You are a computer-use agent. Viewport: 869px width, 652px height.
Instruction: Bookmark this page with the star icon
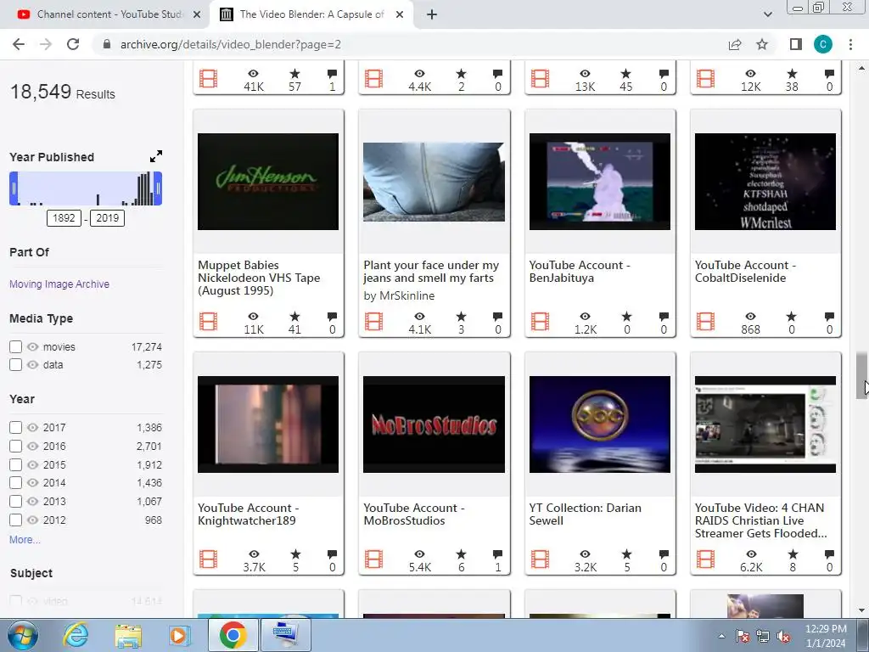[762, 44]
